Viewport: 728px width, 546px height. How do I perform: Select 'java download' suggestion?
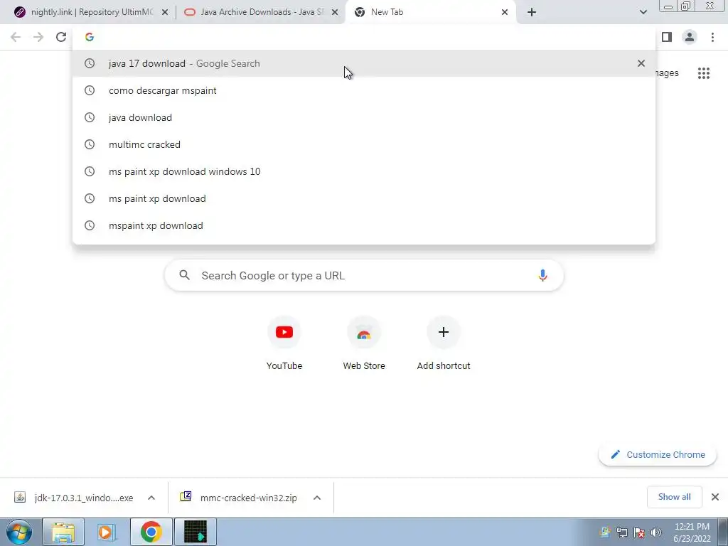[x=364, y=117]
